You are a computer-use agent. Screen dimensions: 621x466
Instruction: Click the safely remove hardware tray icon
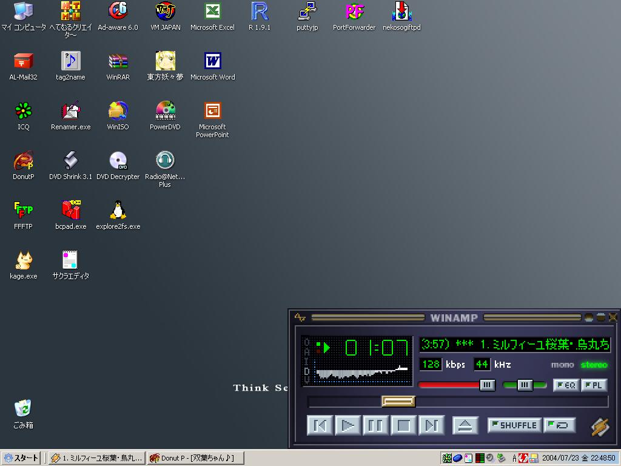501,458
